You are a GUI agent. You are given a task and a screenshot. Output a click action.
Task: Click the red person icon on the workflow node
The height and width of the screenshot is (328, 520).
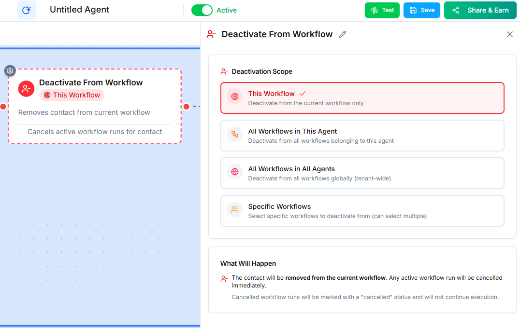(x=26, y=89)
